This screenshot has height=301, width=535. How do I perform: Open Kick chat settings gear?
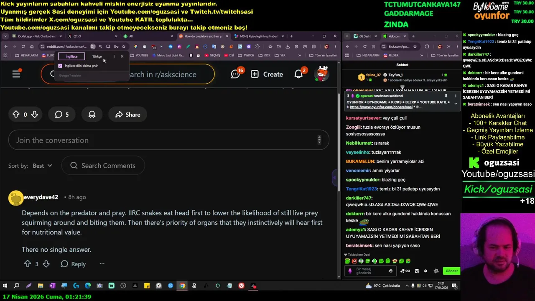[425, 271]
